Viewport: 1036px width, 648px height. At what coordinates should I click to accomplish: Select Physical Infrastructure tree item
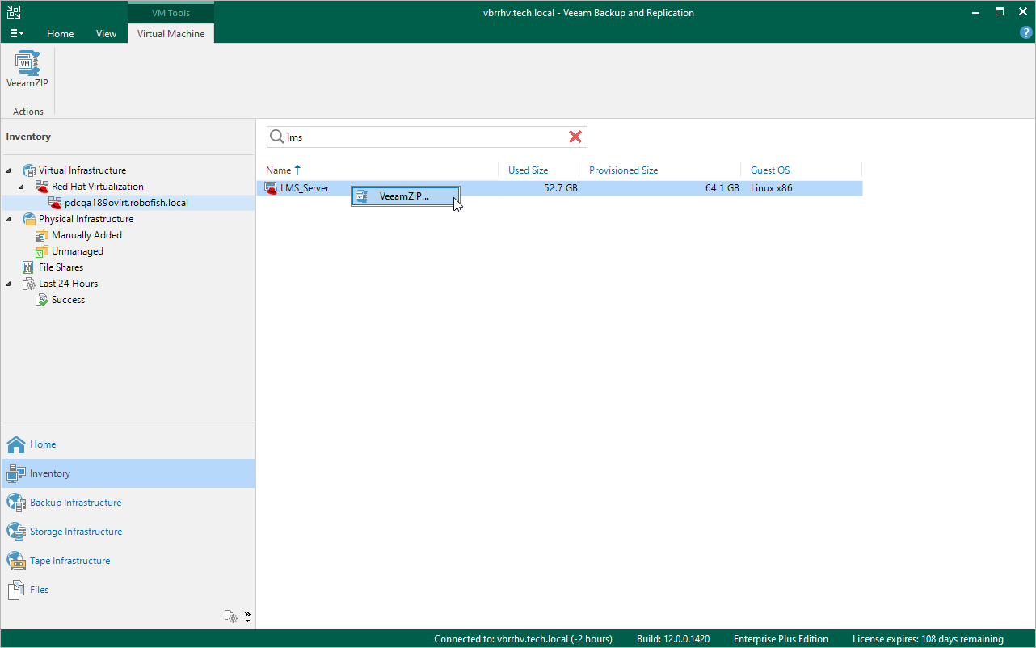coord(86,219)
